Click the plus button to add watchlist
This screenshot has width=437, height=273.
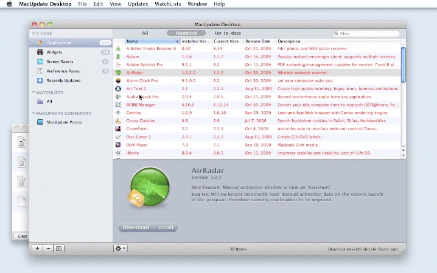click(x=38, y=248)
